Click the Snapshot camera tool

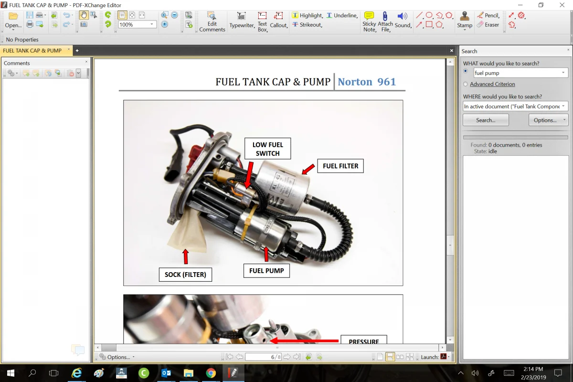[84, 24]
